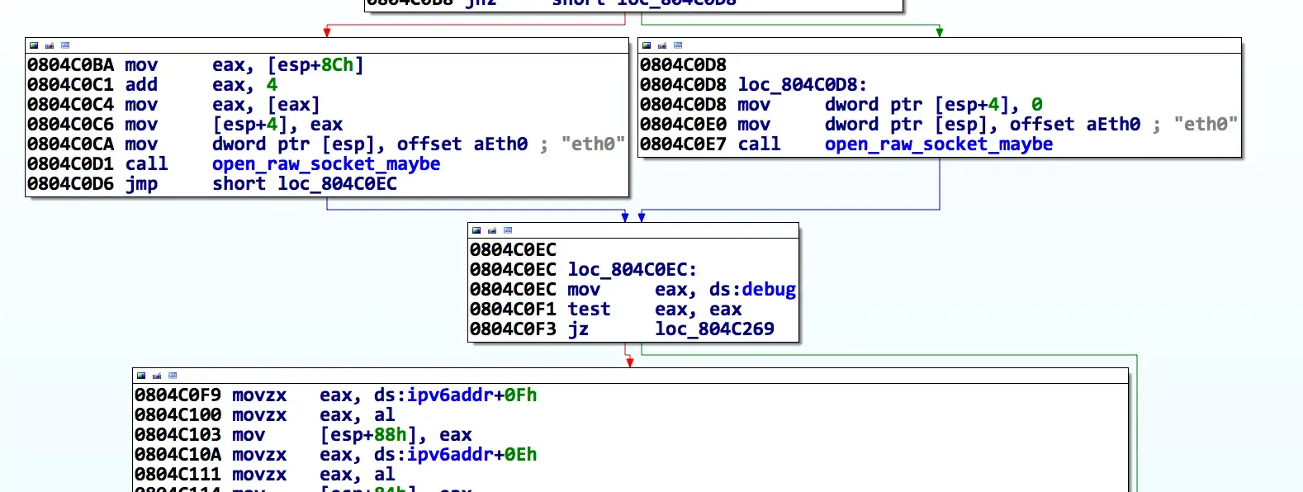Click third title icon of loc_804C0D8 block
This screenshot has height=492, width=1303.
678,45
